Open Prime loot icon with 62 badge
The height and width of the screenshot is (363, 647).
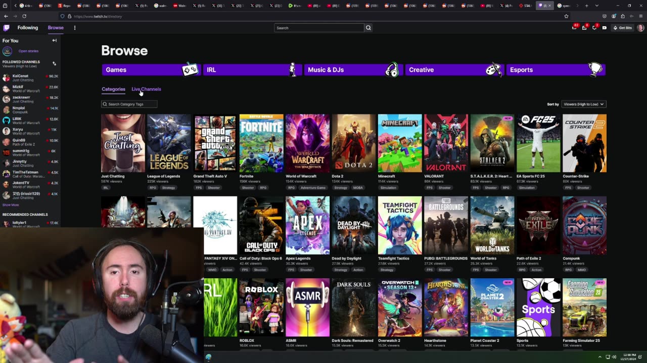[x=574, y=28]
